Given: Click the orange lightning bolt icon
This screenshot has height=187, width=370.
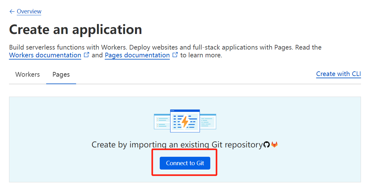Looking at the screenshot, I should pos(185,122).
